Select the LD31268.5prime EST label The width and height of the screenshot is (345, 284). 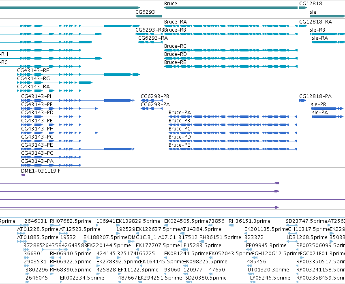[x=307, y=237]
